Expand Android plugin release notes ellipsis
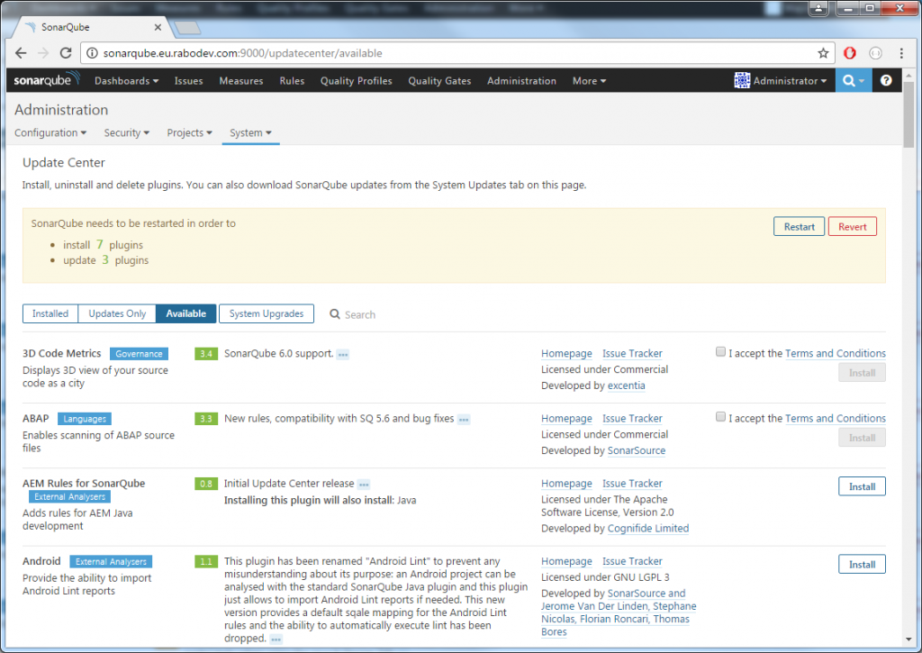Screen dimensions: 922x653 pyautogui.click(x=276, y=639)
